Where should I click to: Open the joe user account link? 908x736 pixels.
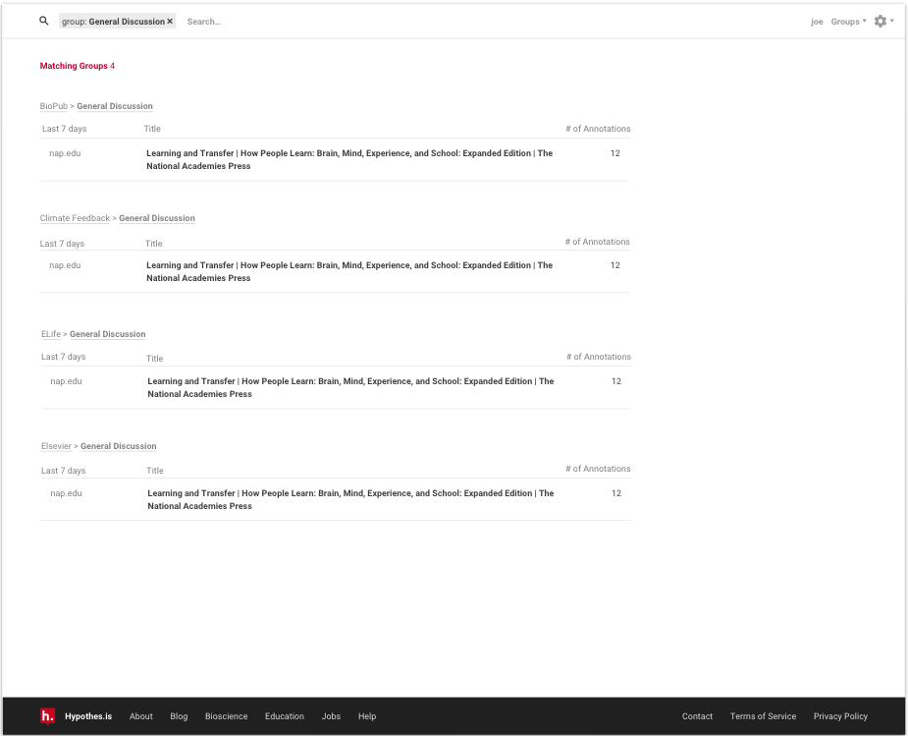click(x=817, y=22)
